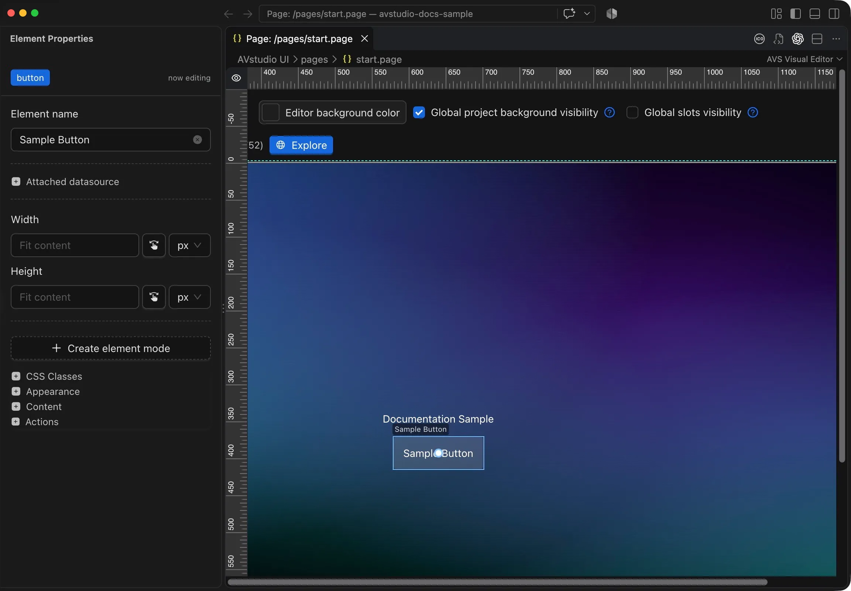
Task: Clear the Sample Button element name
Action: point(198,140)
